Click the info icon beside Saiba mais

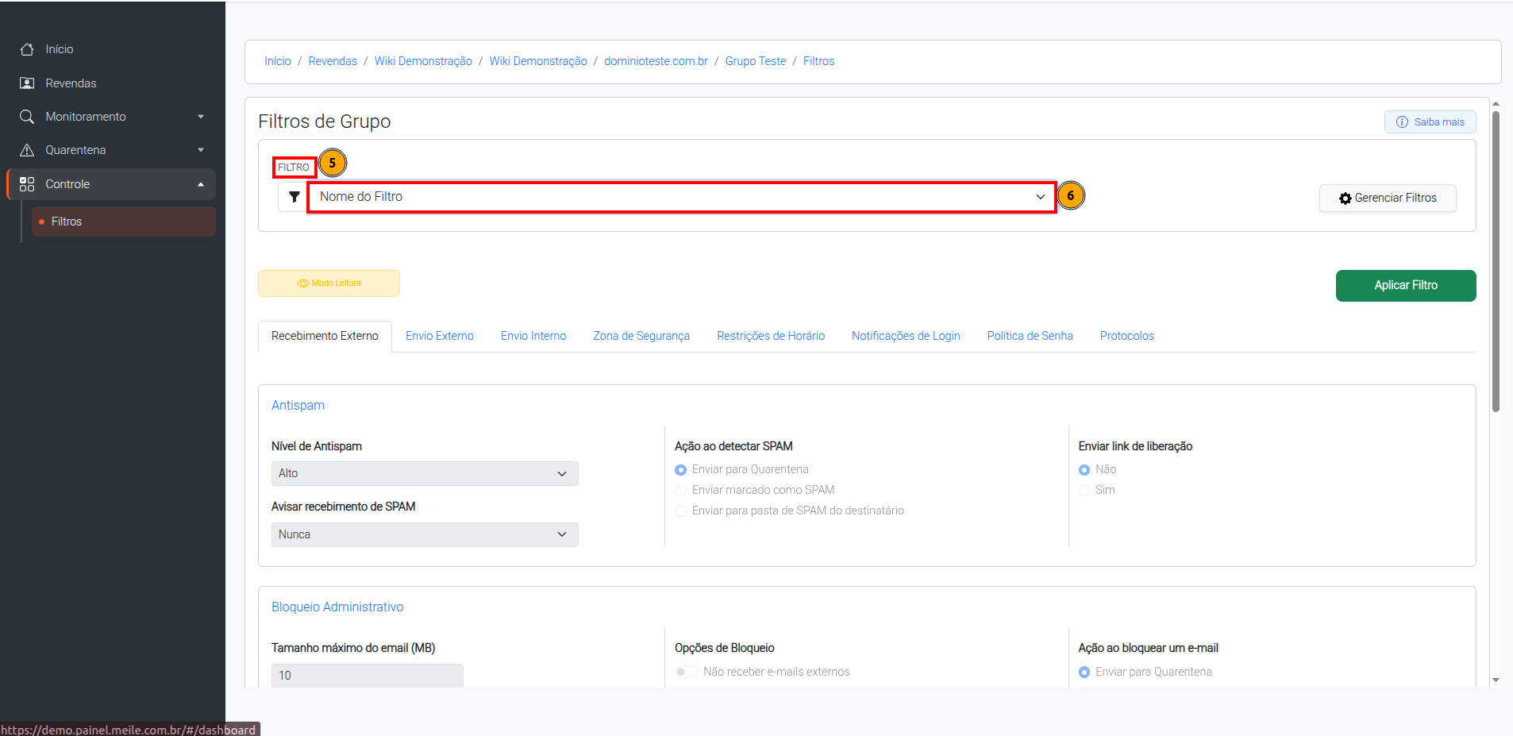[1402, 122]
